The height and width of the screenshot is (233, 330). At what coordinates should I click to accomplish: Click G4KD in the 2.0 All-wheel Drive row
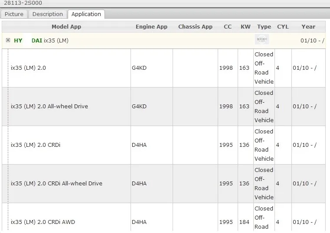pyautogui.click(x=139, y=106)
